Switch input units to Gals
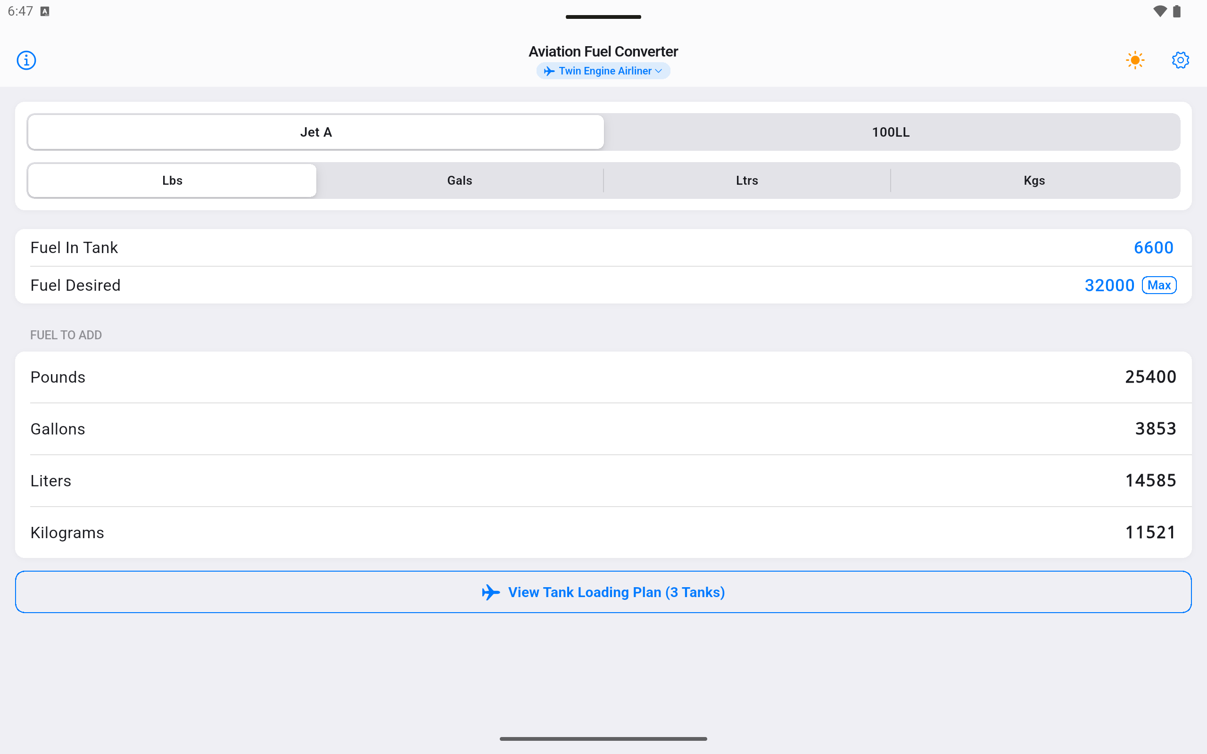The height and width of the screenshot is (754, 1207). pyautogui.click(x=459, y=180)
